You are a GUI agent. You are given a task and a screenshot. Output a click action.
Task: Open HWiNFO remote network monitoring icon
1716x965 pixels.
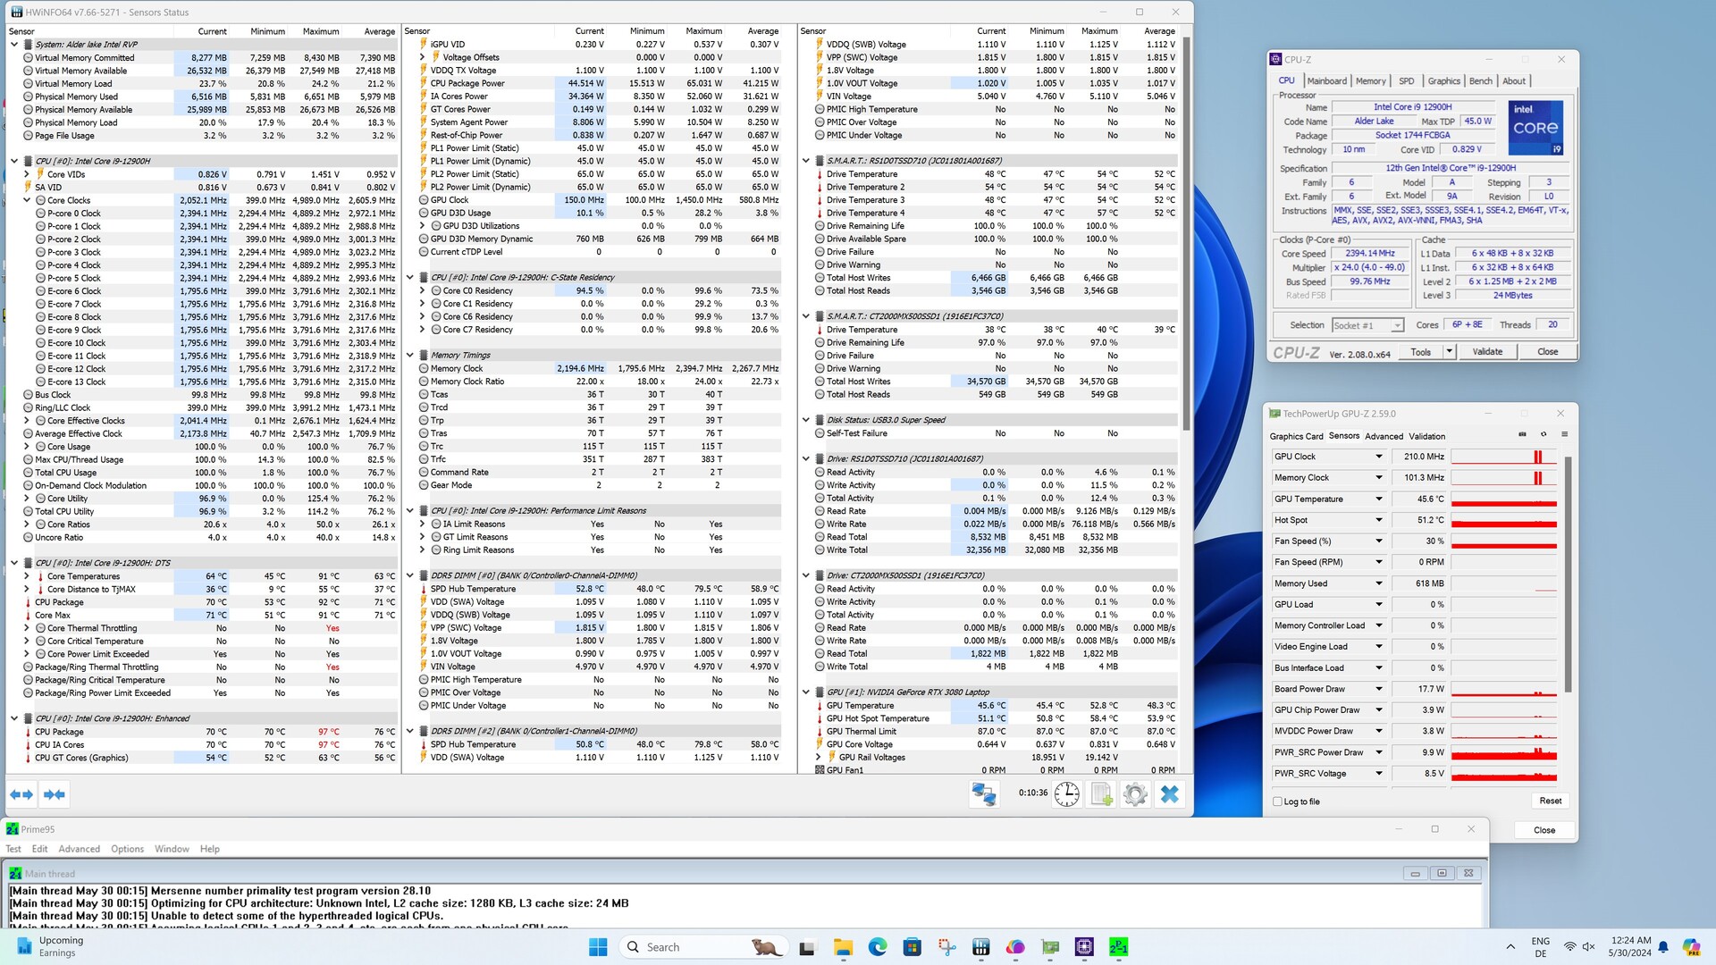(984, 794)
